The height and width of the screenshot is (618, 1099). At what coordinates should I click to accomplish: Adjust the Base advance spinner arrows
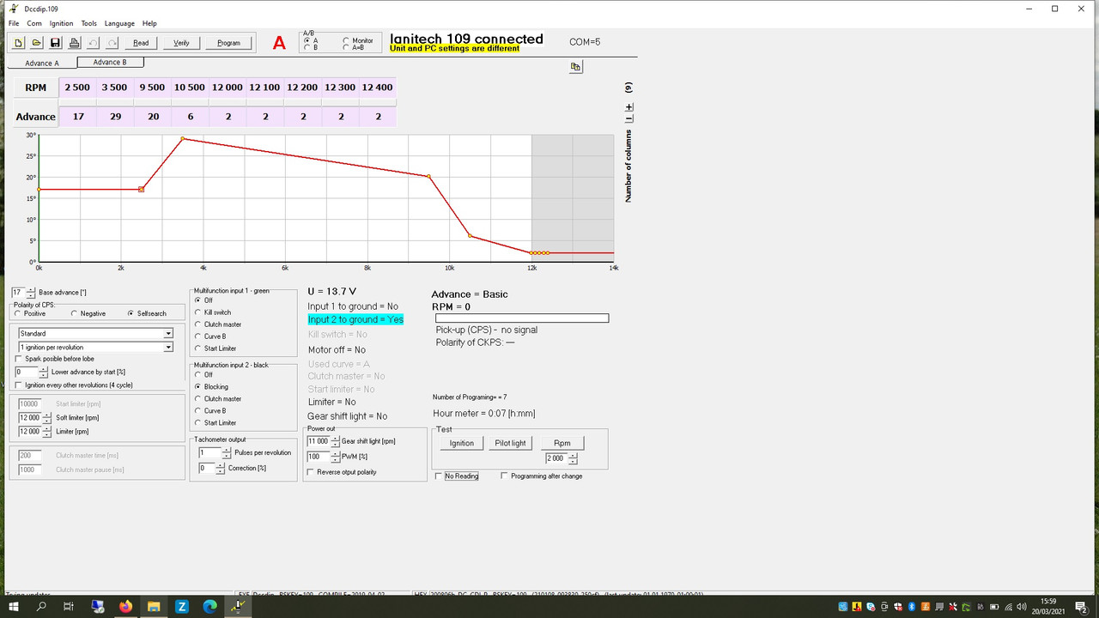click(32, 293)
